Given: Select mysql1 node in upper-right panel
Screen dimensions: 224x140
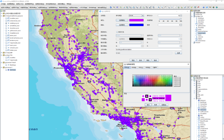Looking at the screenshot, I should (x=198, y=42).
